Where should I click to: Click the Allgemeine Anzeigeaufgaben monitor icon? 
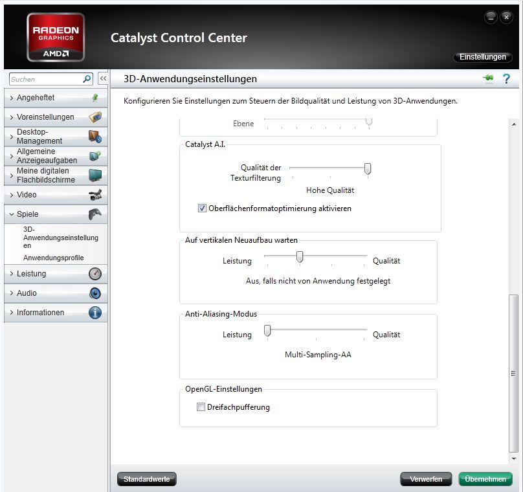pos(95,156)
